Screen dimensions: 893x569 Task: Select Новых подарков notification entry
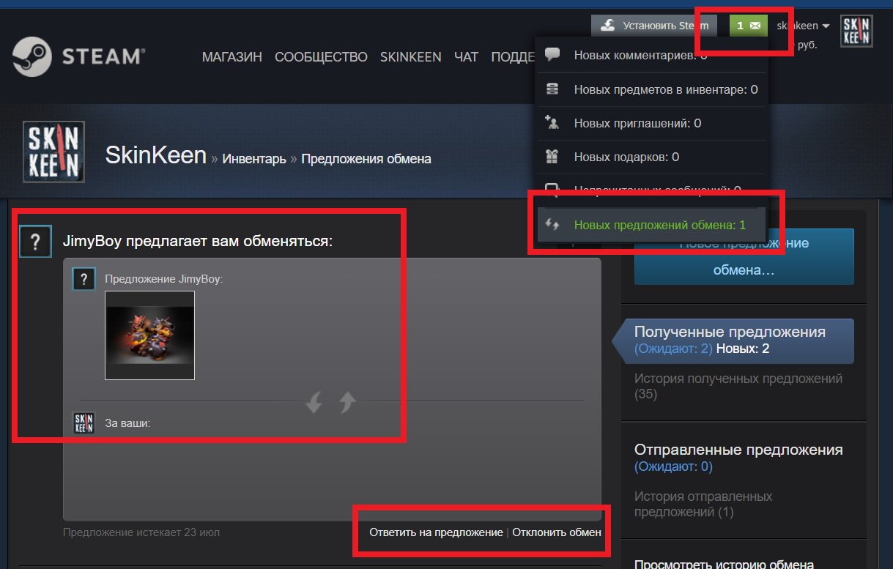pos(652,157)
